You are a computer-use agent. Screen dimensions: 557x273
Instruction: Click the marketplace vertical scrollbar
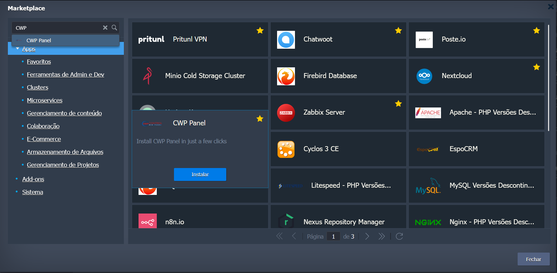coord(548,77)
